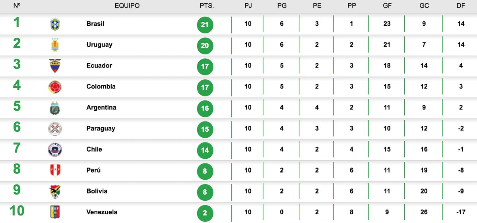Viewport: 477px width, 223px height.
Task: Click the Argentina team name
Action: point(101,108)
